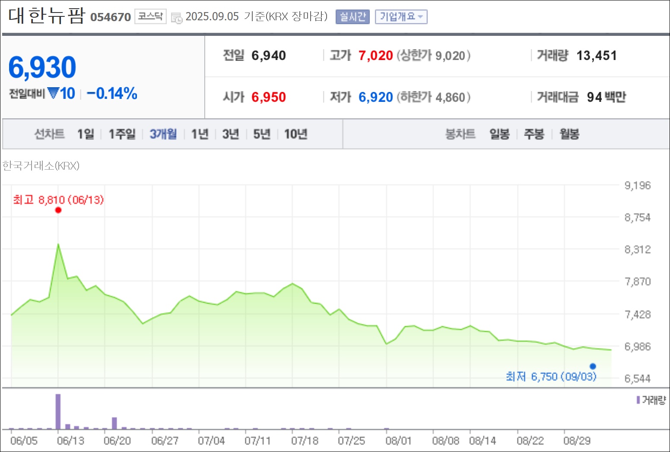This screenshot has width=670, height=452.
Task: Click the 9,196 price axis label
Action: point(638,186)
